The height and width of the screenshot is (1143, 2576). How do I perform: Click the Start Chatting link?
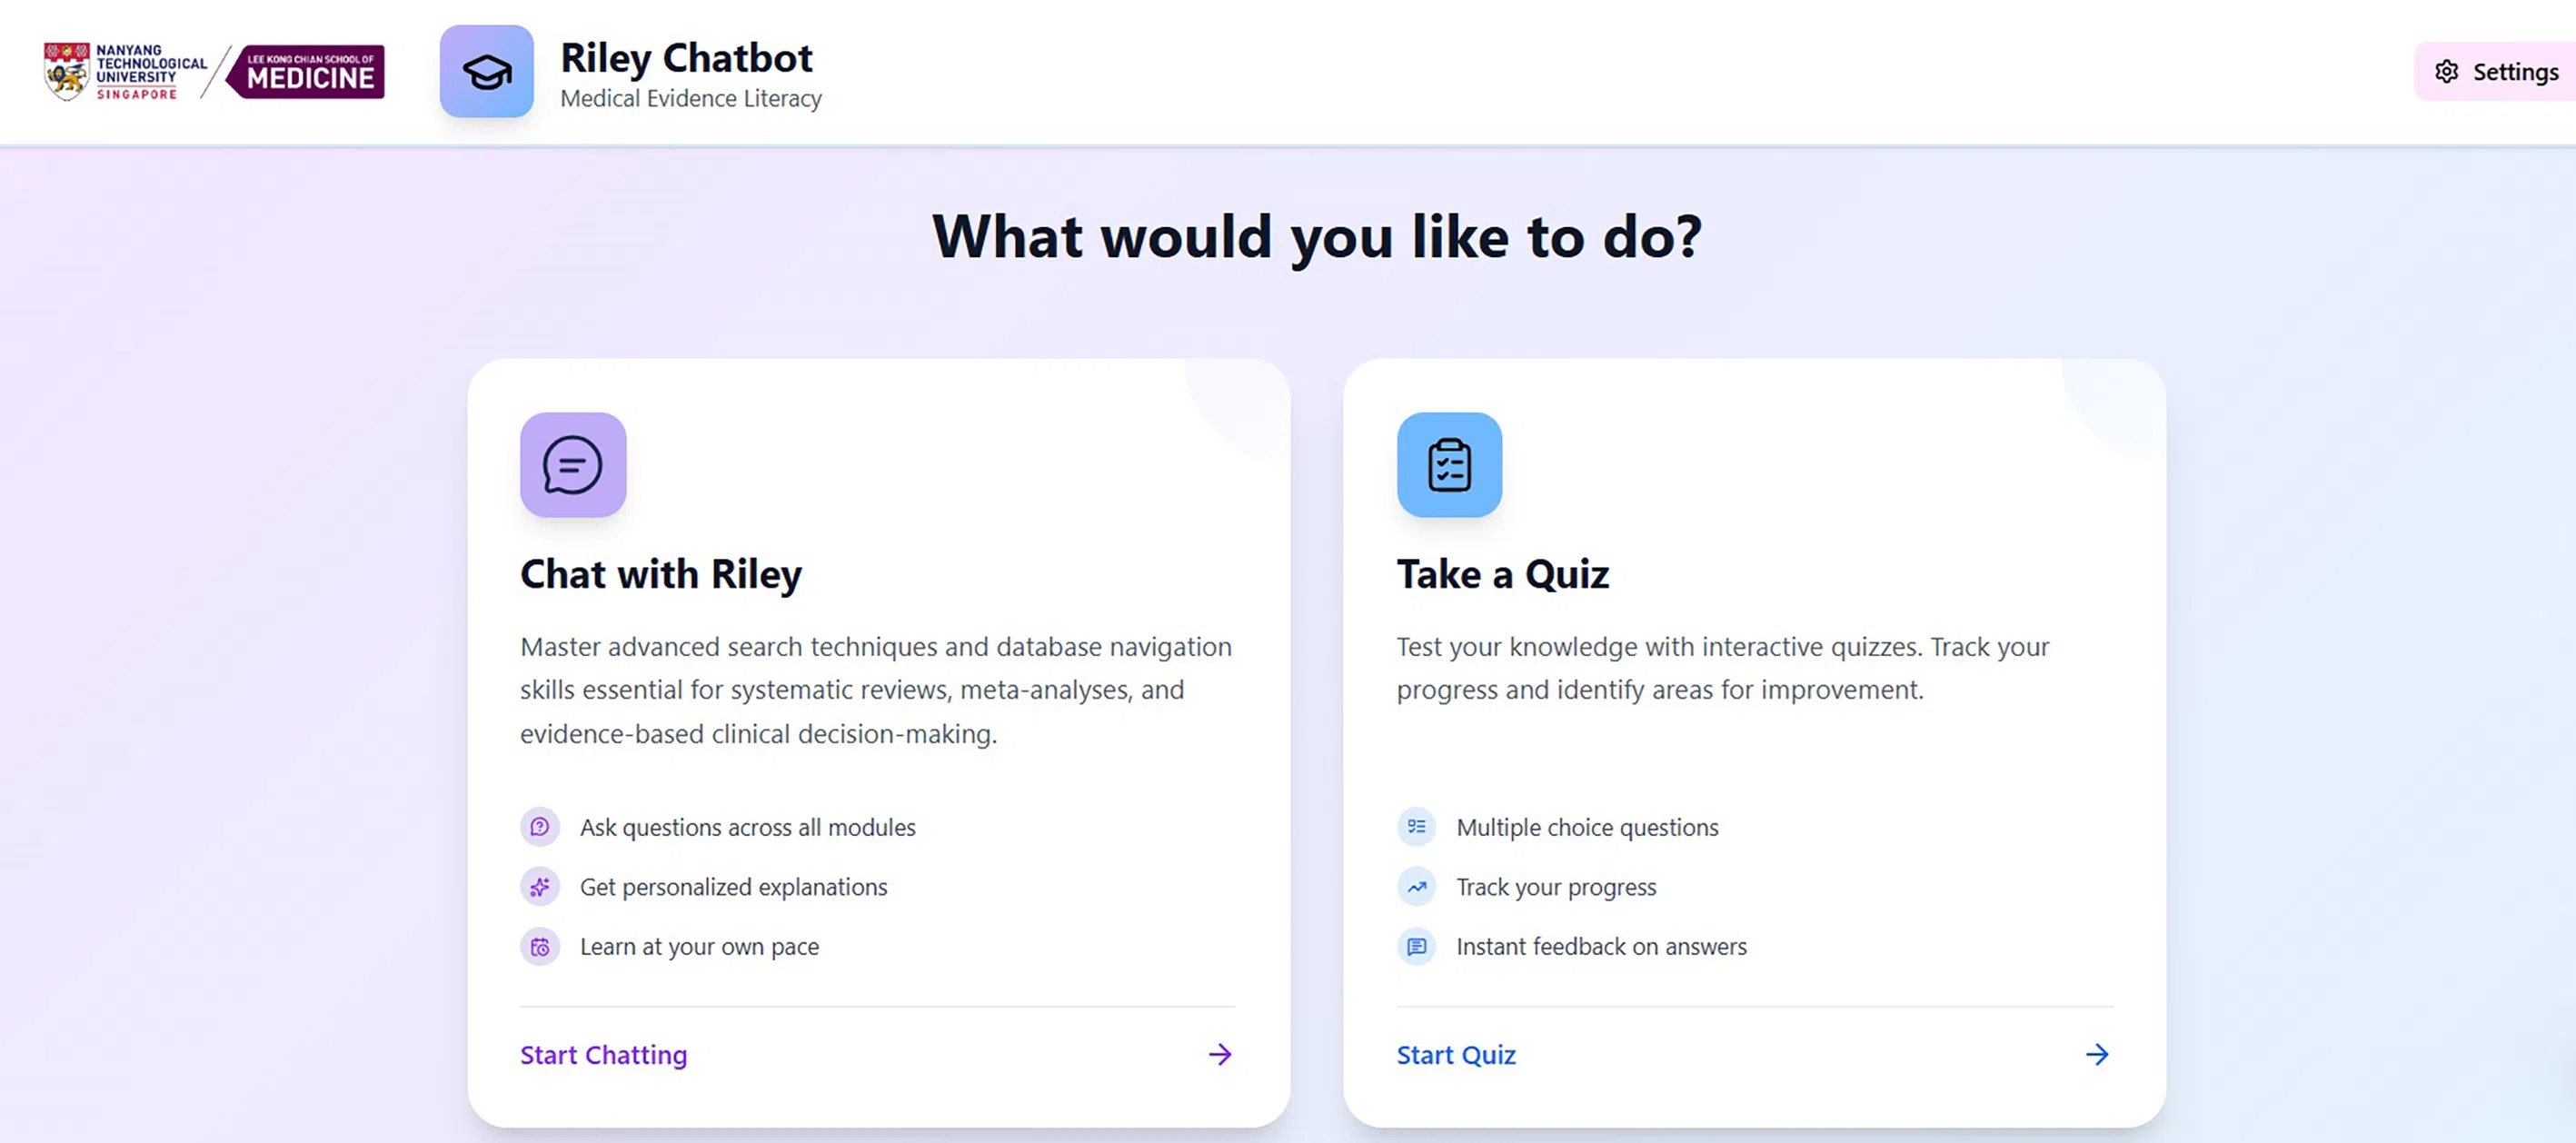pos(603,1055)
